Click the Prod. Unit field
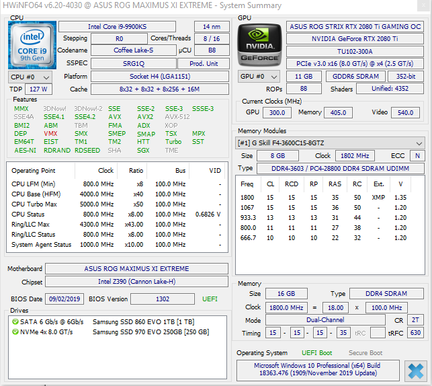 [x=204, y=63]
